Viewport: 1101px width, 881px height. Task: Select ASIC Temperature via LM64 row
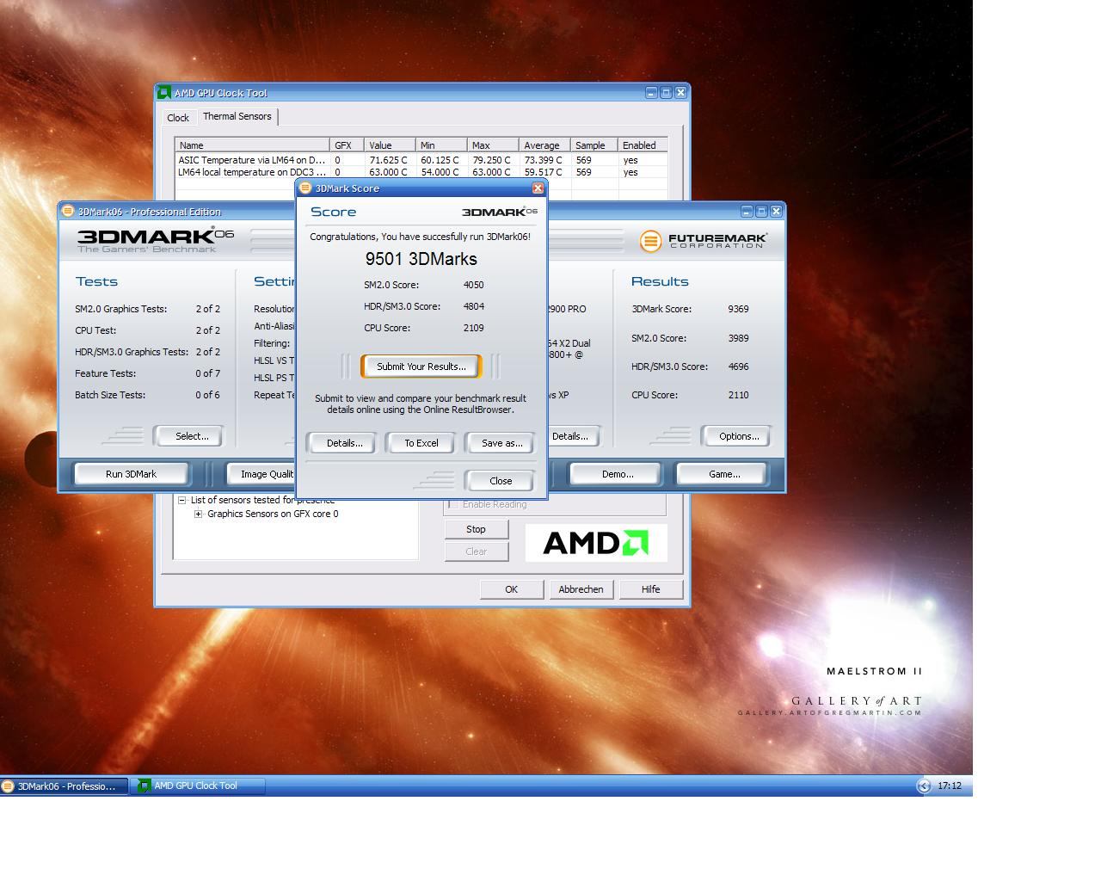tap(421, 160)
